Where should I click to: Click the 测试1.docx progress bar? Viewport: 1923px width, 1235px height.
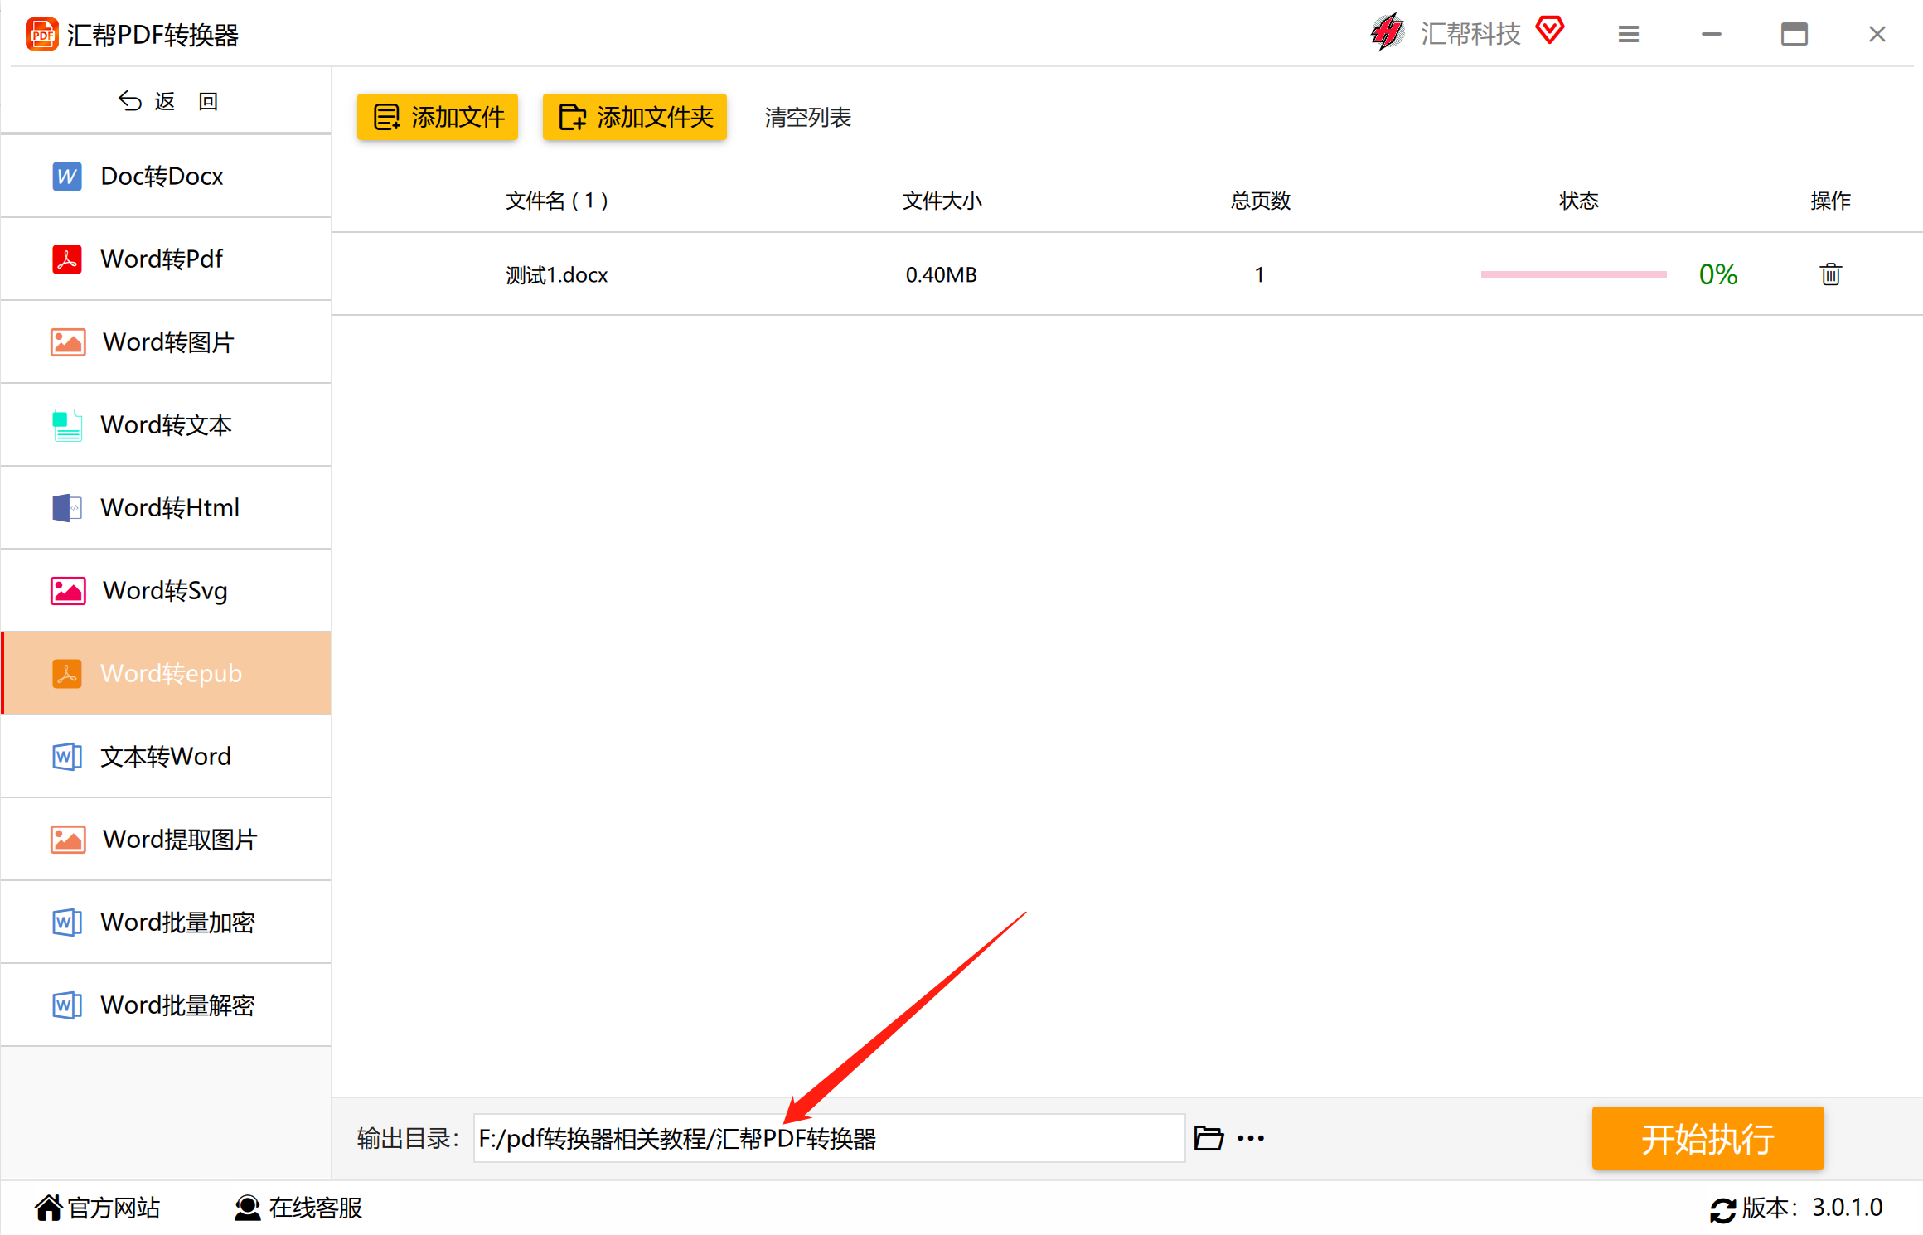coord(1574,274)
